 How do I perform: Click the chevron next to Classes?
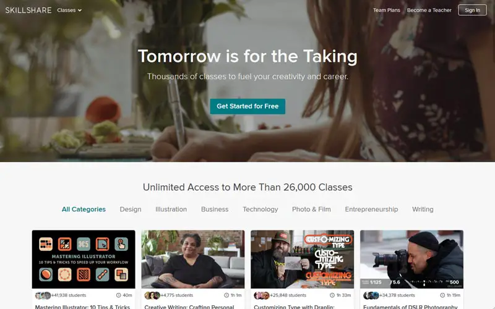80,11
